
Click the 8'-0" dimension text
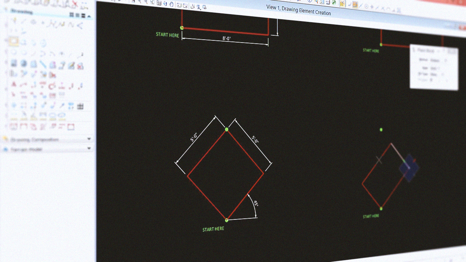(x=226, y=39)
